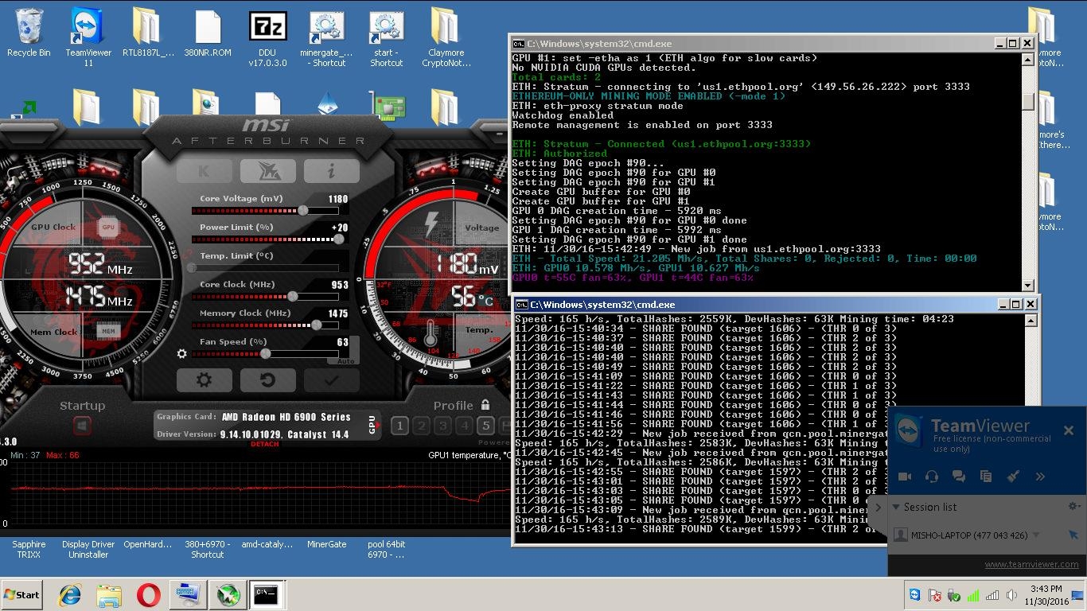Select start - Shortcut desktop icon

pos(386,39)
